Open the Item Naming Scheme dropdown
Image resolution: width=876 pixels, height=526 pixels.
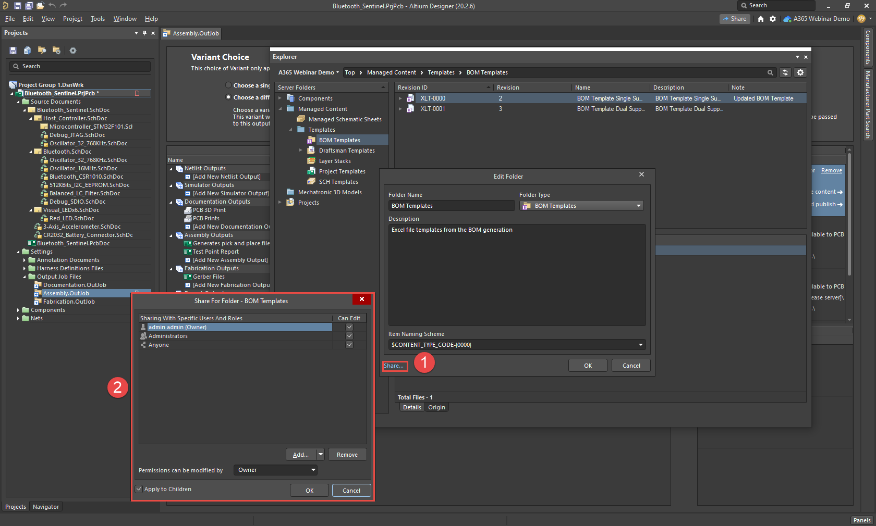[x=640, y=345]
